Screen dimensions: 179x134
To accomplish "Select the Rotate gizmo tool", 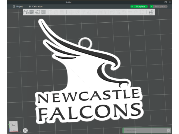I will click(x=77, y=12).
